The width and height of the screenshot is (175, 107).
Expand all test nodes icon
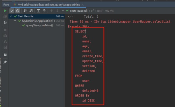pos(38,11)
